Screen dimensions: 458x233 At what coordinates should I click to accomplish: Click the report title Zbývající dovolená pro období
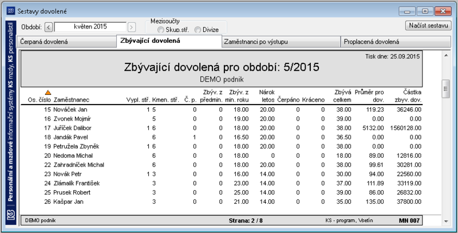click(222, 67)
